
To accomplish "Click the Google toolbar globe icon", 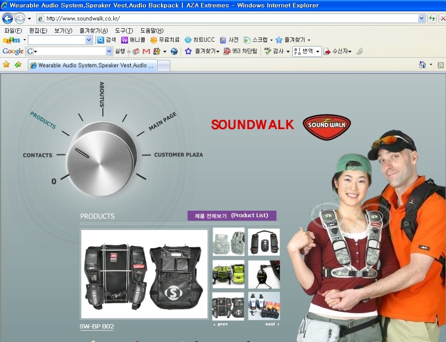I will click(174, 51).
